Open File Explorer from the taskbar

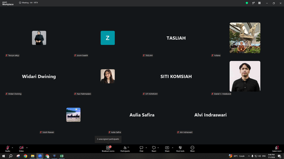pos(32,156)
